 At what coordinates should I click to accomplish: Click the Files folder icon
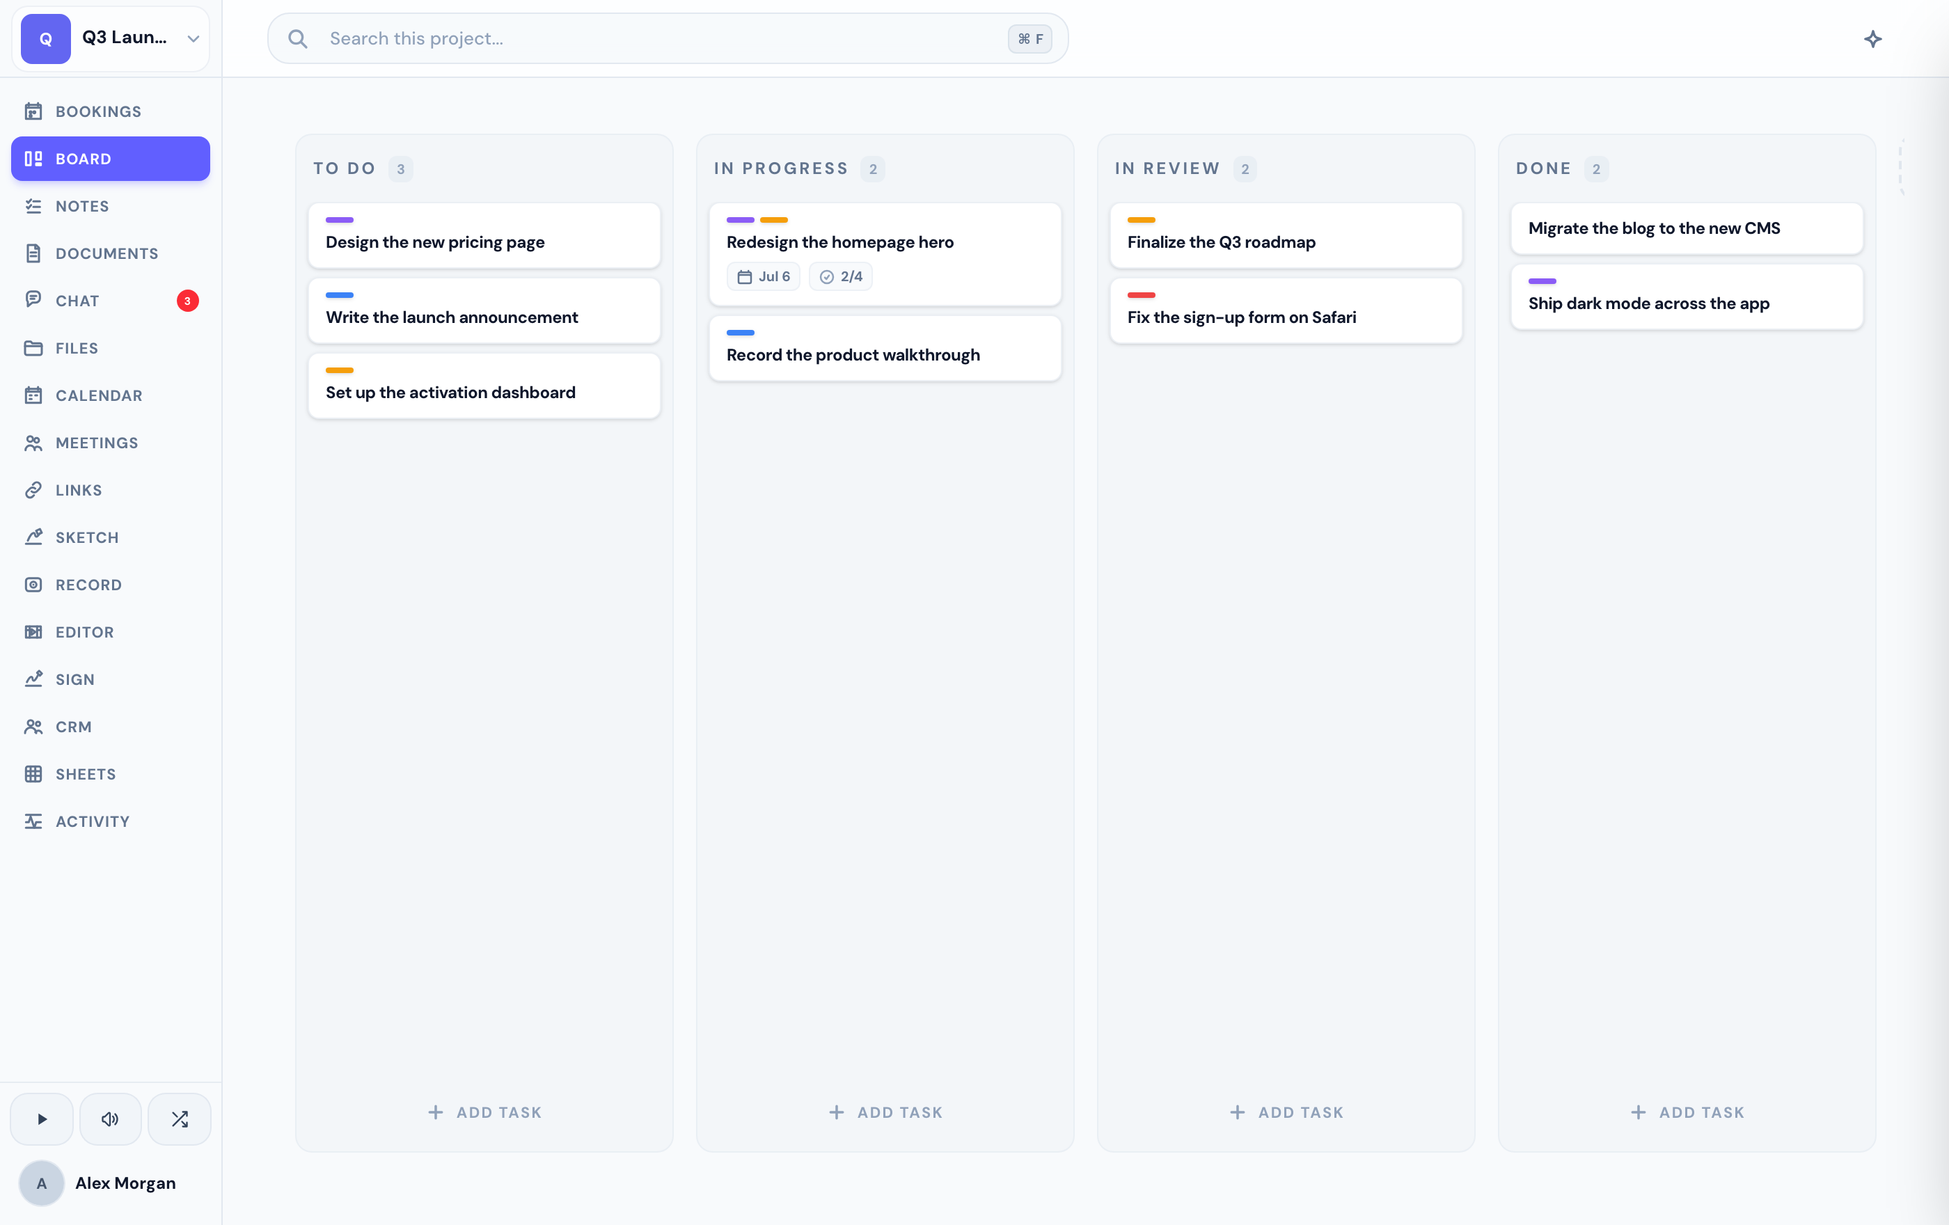pos(33,348)
